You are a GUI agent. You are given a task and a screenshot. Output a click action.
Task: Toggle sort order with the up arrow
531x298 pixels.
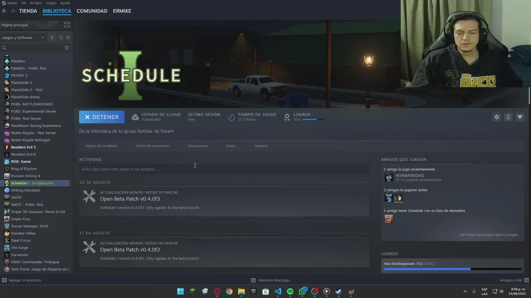click(x=52, y=38)
